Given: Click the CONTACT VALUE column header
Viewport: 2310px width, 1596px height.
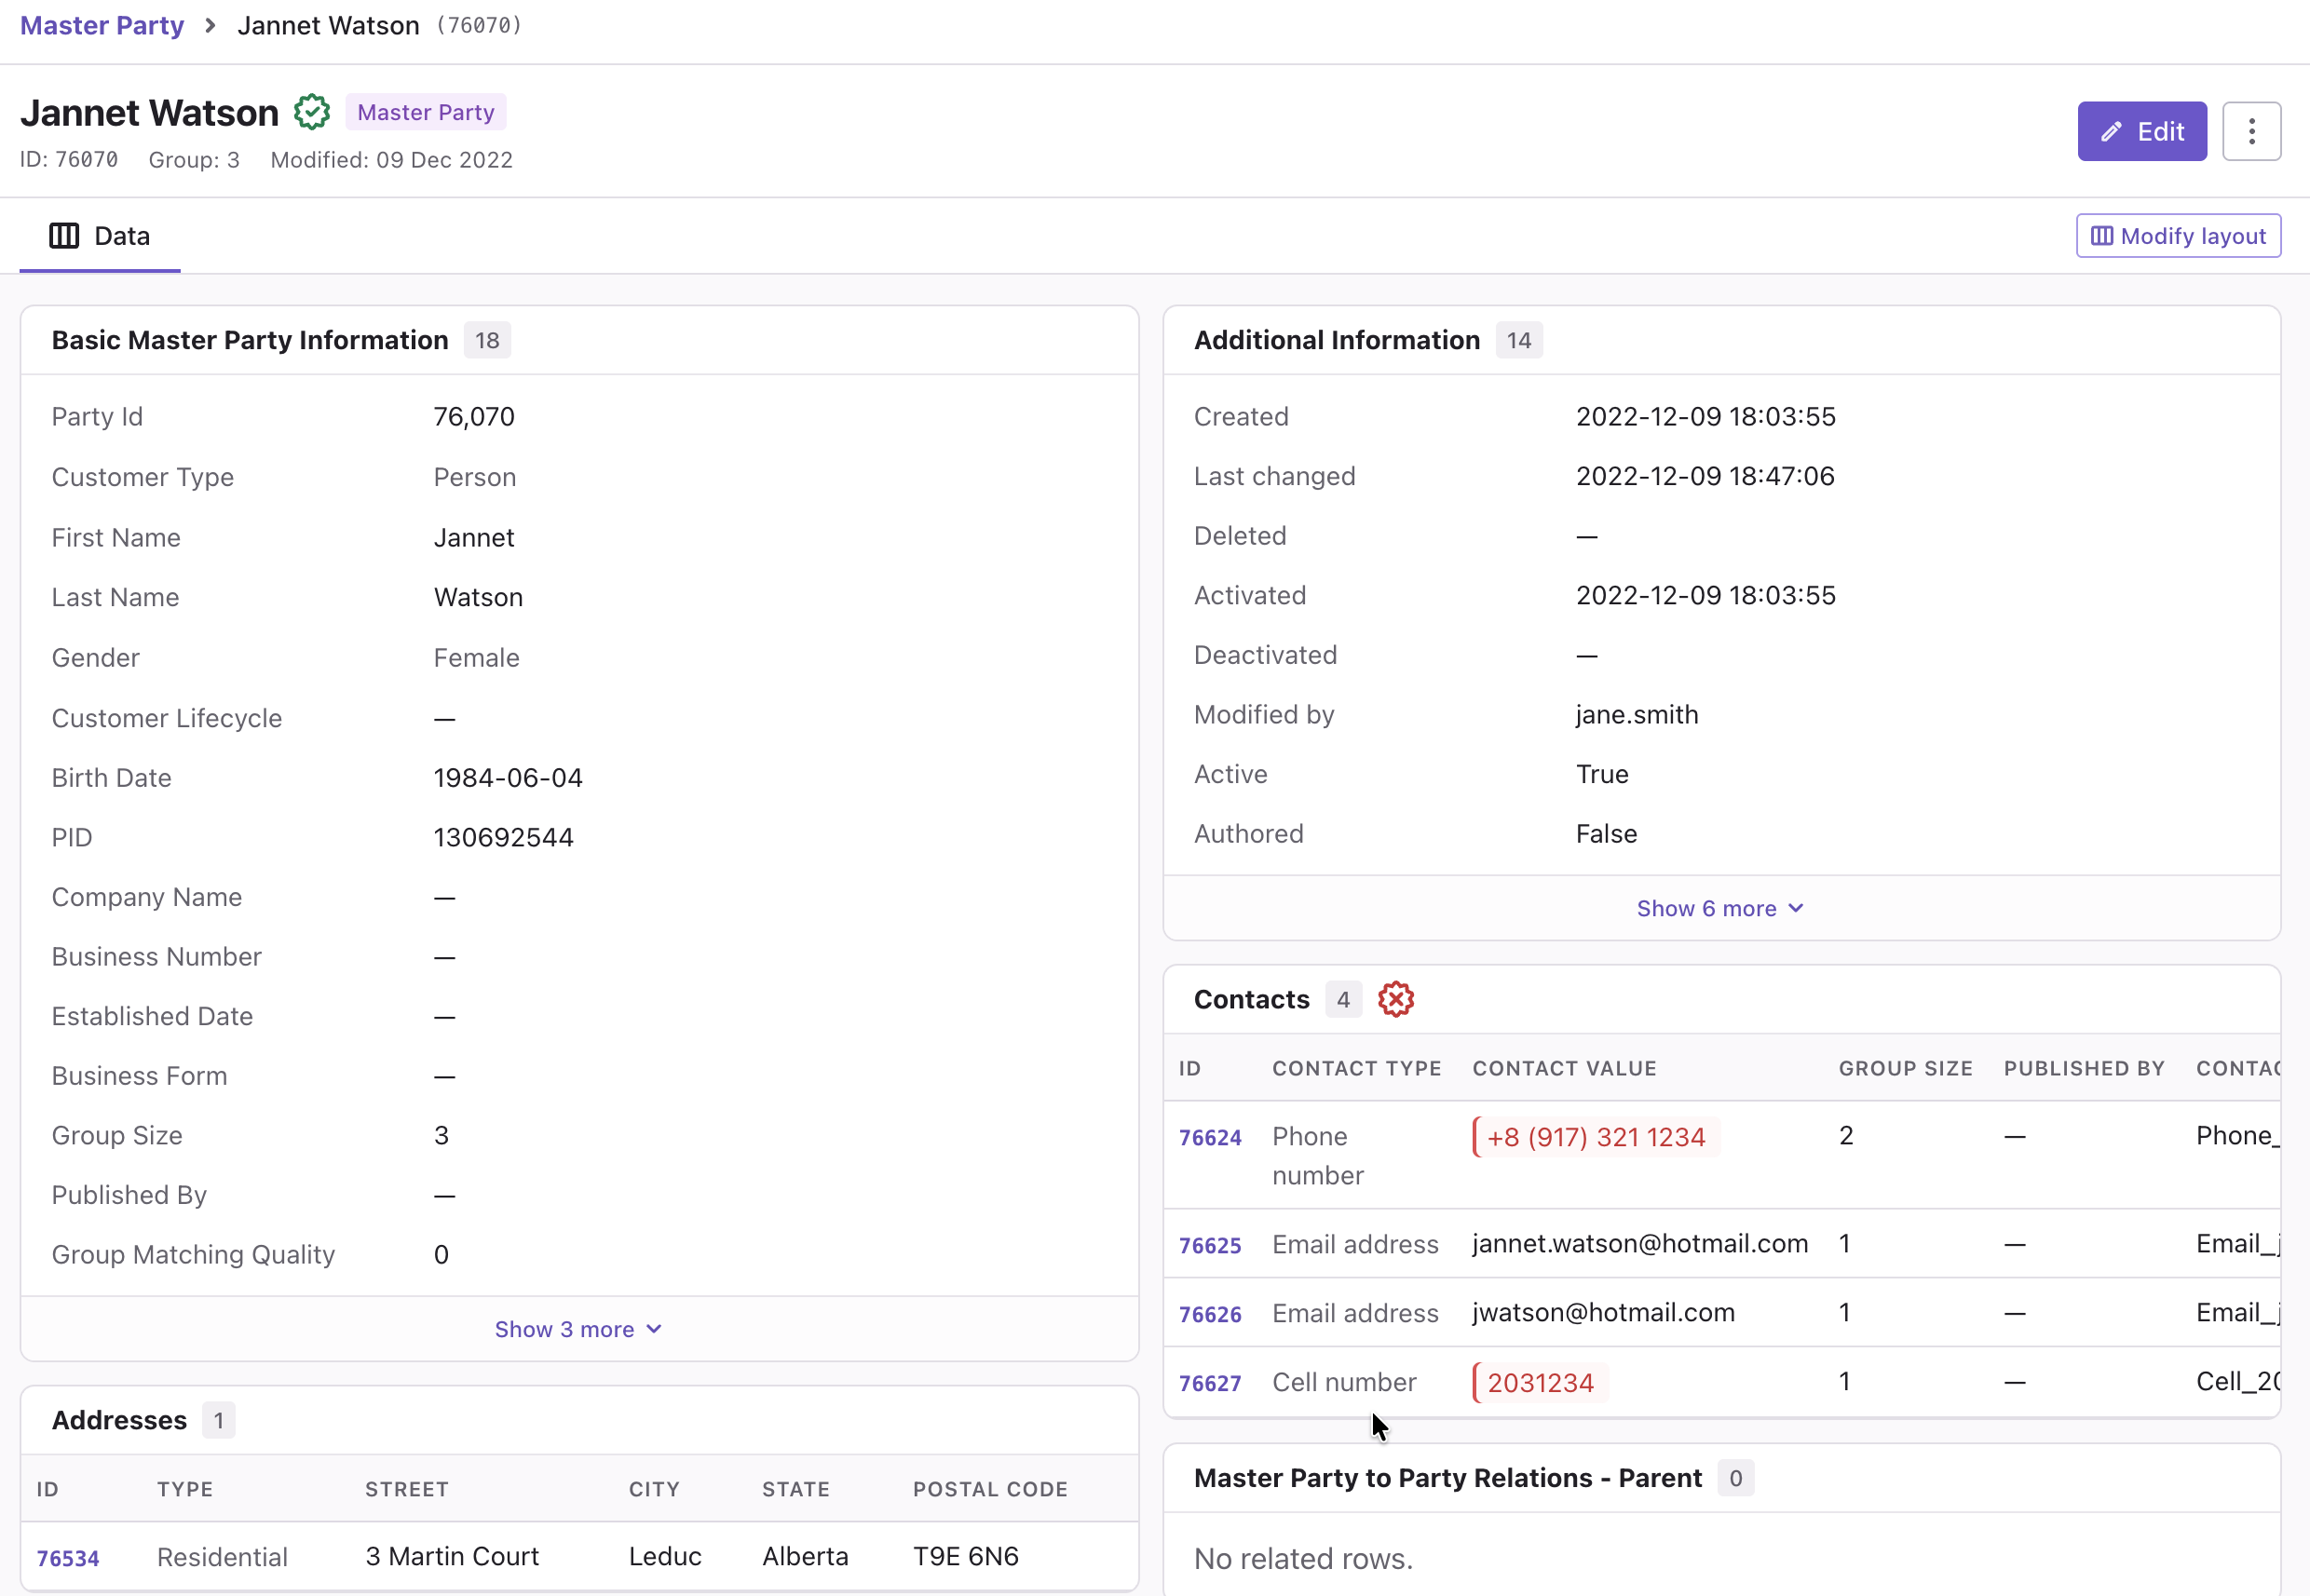Looking at the screenshot, I should (x=1564, y=1068).
